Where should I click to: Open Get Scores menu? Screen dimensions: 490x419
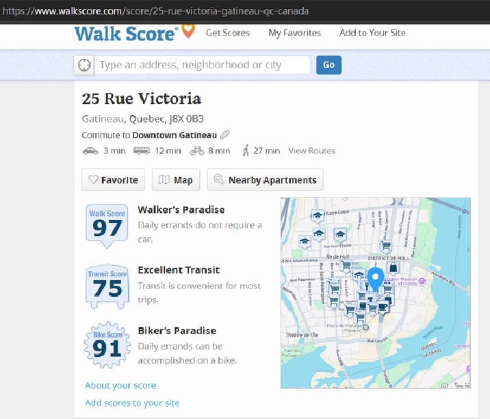click(228, 33)
